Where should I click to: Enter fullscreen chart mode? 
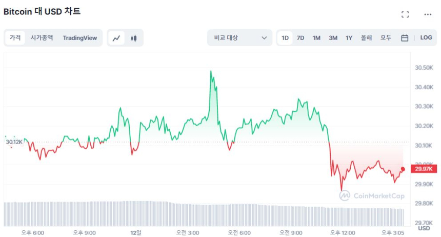click(x=405, y=14)
